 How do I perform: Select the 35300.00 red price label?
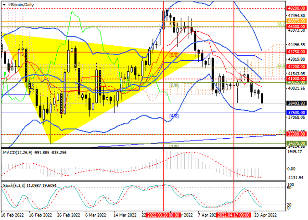click(296, 134)
